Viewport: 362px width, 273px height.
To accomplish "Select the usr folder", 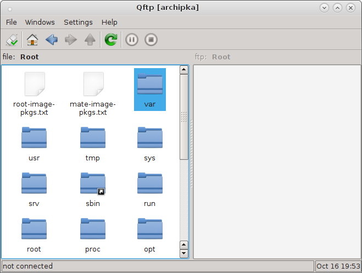I will click(x=34, y=144).
